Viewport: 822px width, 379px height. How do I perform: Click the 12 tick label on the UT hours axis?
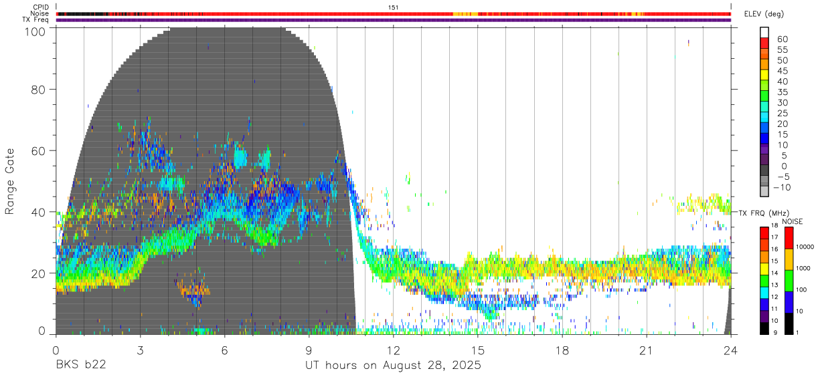tap(393, 350)
